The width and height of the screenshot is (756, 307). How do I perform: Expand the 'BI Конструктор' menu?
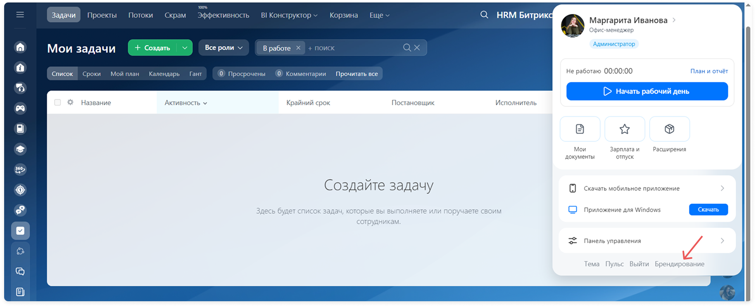coord(289,15)
